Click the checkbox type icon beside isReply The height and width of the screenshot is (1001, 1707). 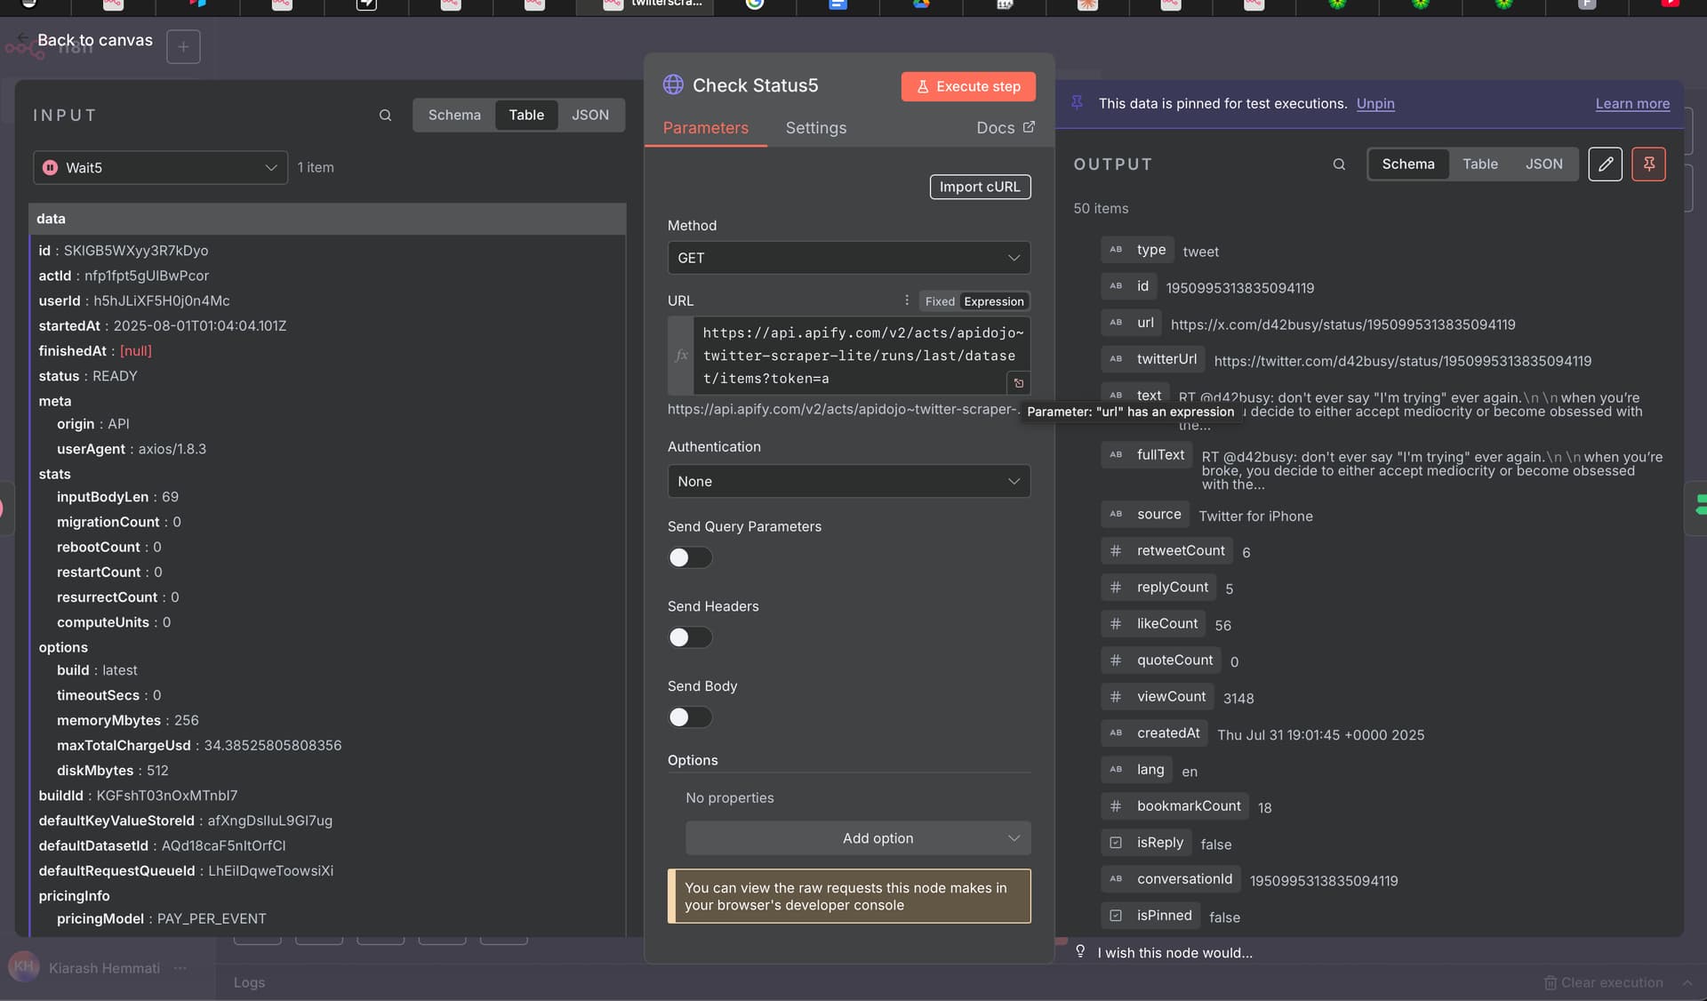(x=1116, y=843)
